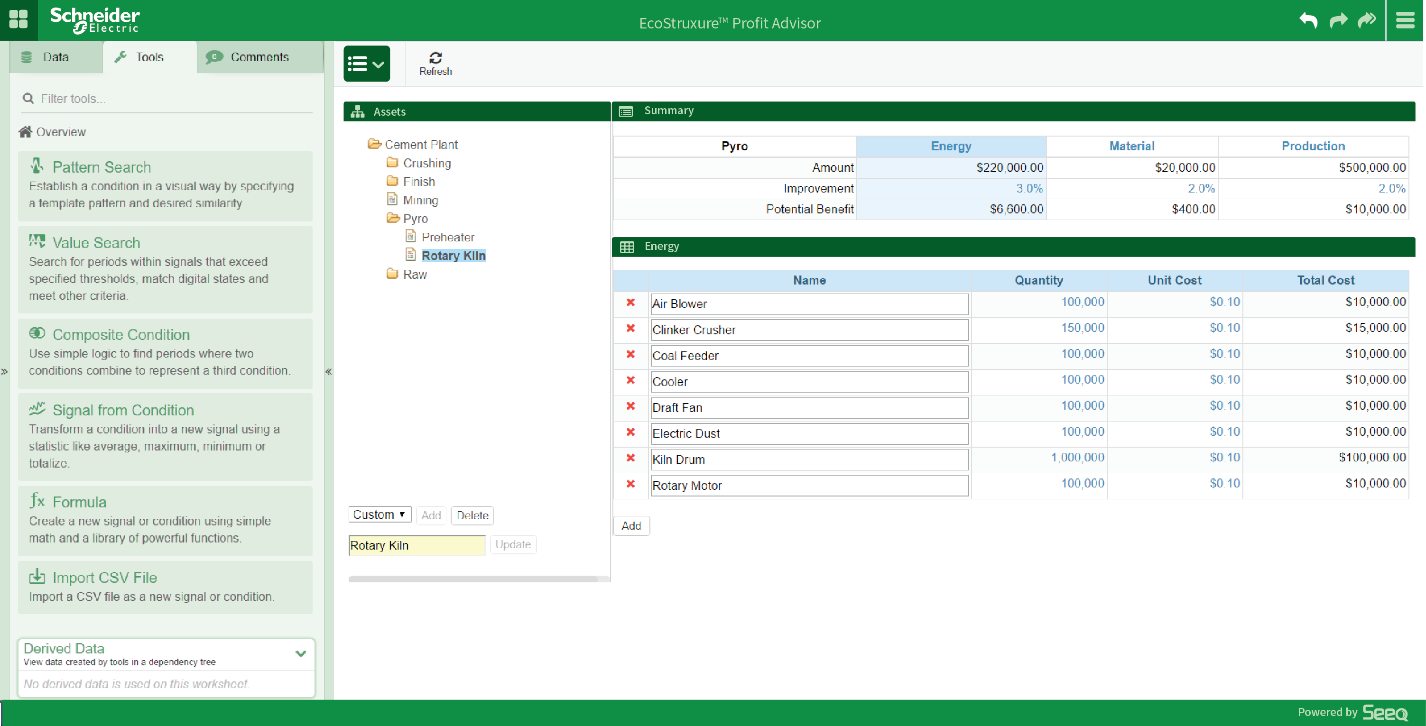This screenshot has width=1426, height=726.
Task: Delete the Kiln Drum row
Action: point(630,459)
